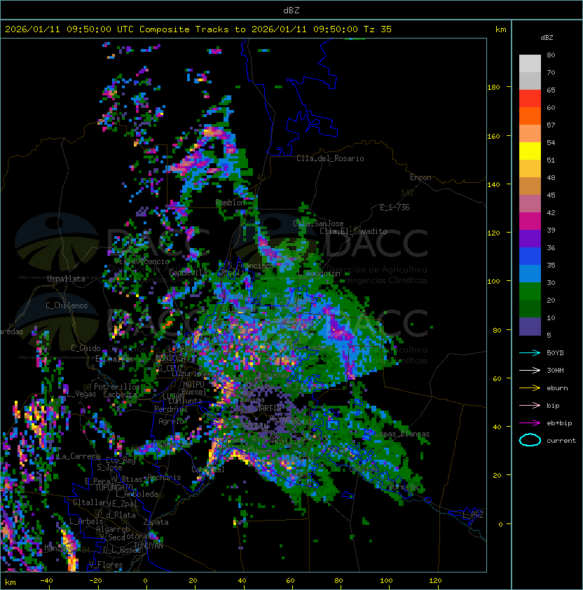
Task: Click the 'MAIPU' map label
Action: click(193, 385)
